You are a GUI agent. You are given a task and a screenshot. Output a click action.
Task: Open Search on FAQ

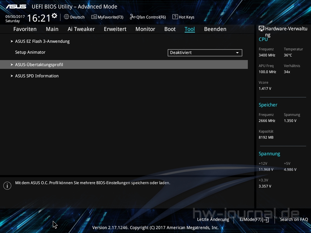294,220
